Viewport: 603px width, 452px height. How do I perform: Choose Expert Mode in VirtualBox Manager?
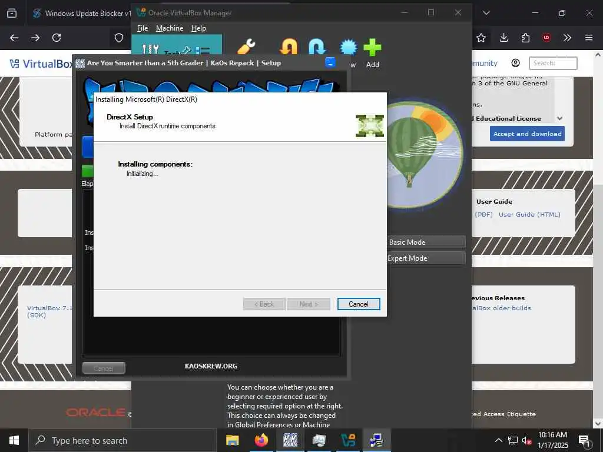[426, 258]
